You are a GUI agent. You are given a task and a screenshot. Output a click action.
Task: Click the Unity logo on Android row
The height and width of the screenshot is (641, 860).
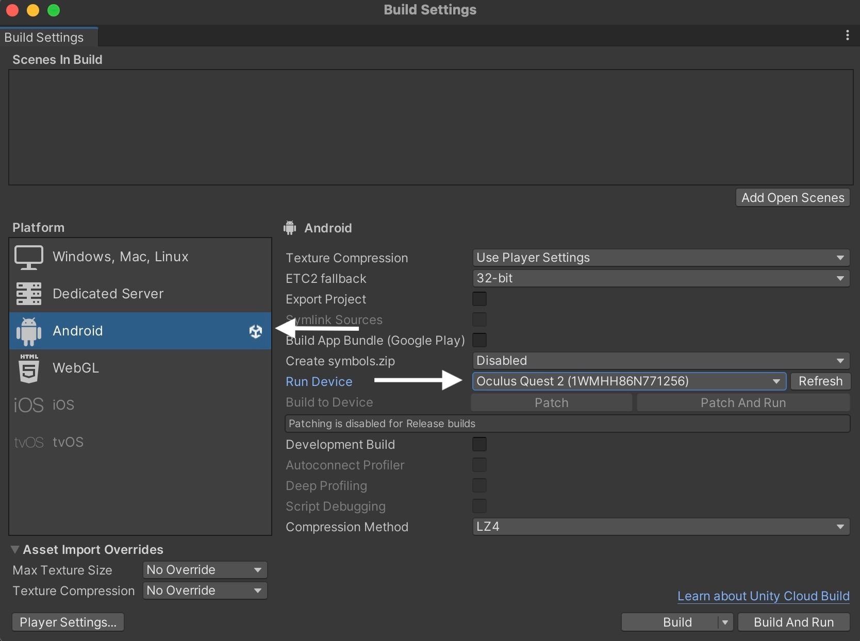pos(256,331)
